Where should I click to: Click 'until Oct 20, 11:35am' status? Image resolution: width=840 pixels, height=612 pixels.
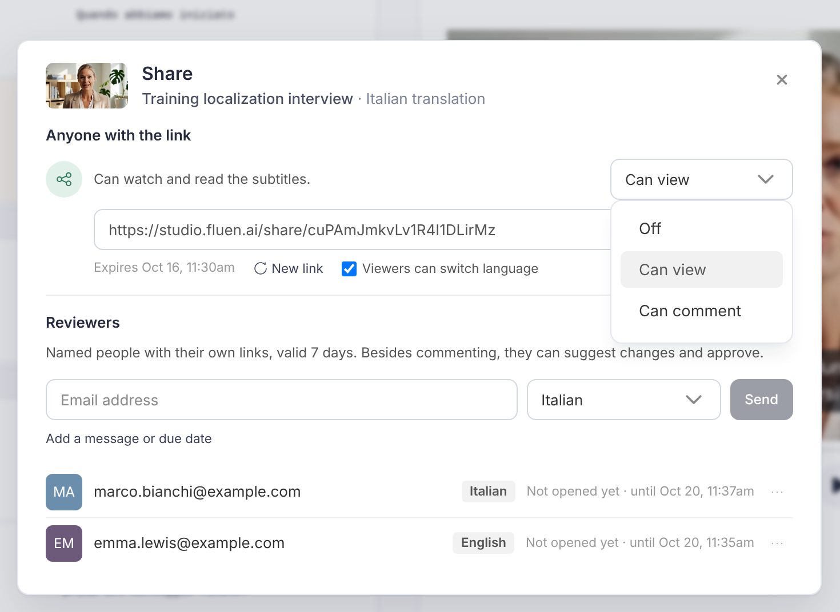click(x=691, y=543)
